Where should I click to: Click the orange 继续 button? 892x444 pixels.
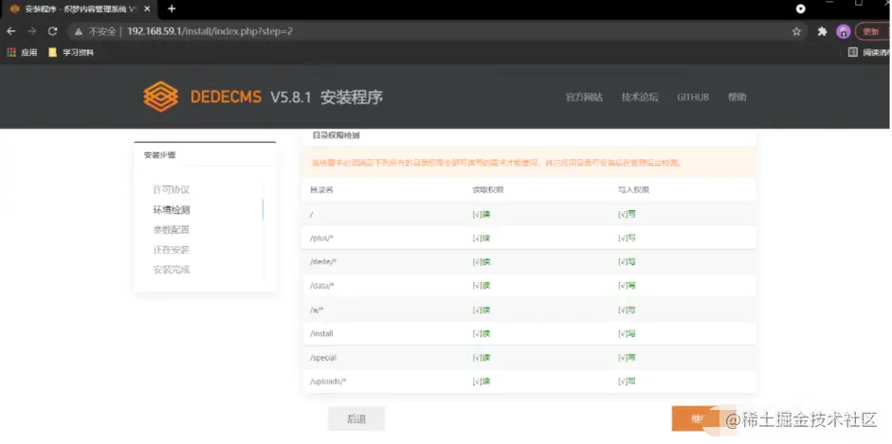pos(699,419)
